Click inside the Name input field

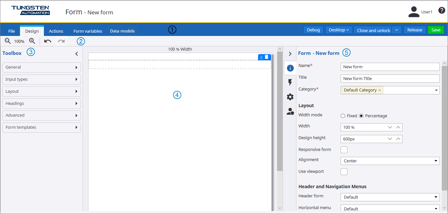pyautogui.click(x=390, y=67)
